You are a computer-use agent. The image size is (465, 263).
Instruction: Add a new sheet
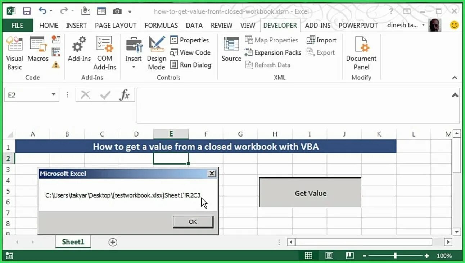coord(113,242)
